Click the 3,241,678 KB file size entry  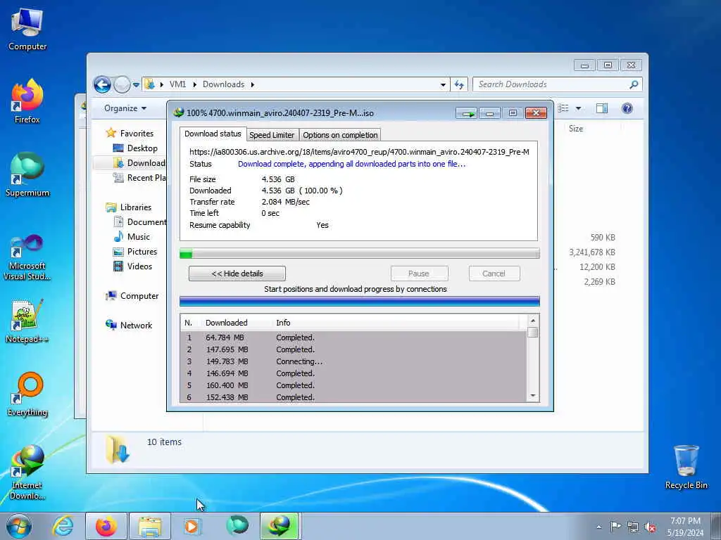(x=591, y=252)
